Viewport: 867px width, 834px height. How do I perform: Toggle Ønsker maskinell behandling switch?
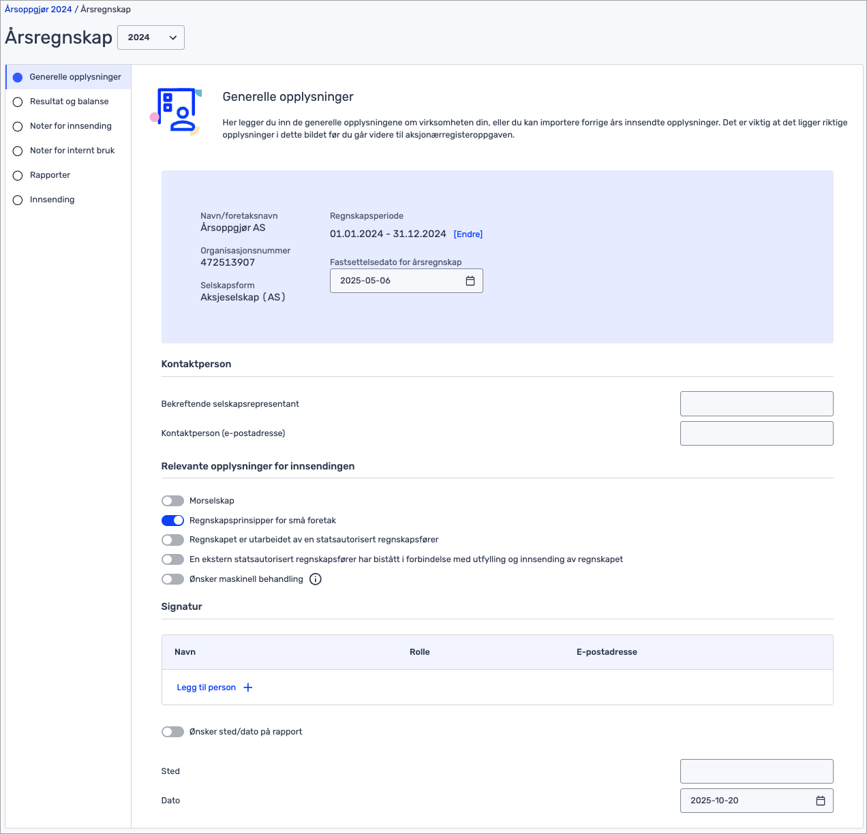173,579
